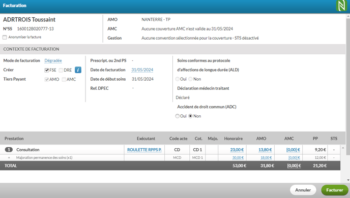Click the 9,20 € PP value

tap(320, 150)
